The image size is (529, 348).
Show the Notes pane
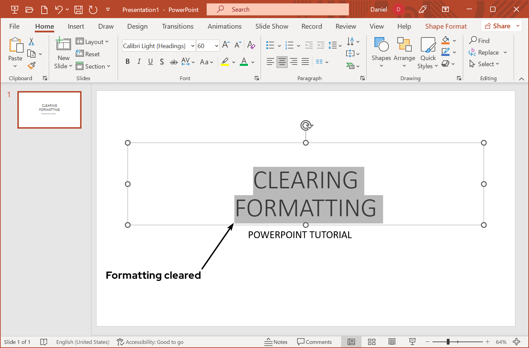(x=276, y=342)
